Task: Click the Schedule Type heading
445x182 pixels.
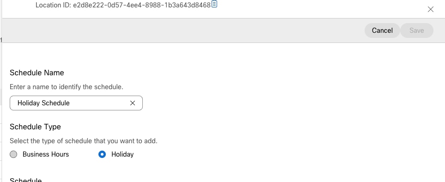Action: (35, 127)
